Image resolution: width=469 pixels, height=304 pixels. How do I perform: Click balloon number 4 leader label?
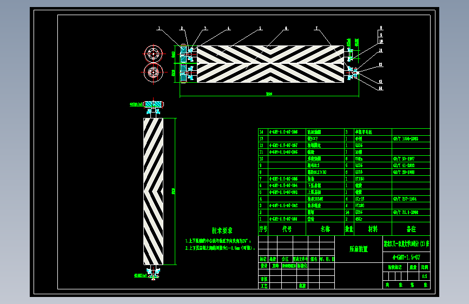pos(228,29)
